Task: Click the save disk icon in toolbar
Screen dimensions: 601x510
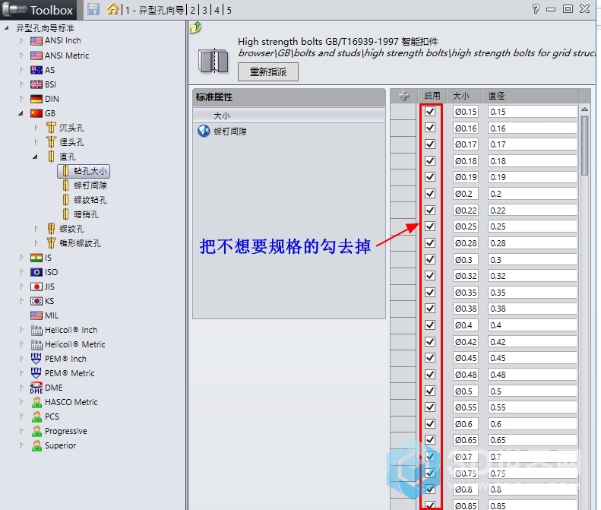Action: (93, 9)
